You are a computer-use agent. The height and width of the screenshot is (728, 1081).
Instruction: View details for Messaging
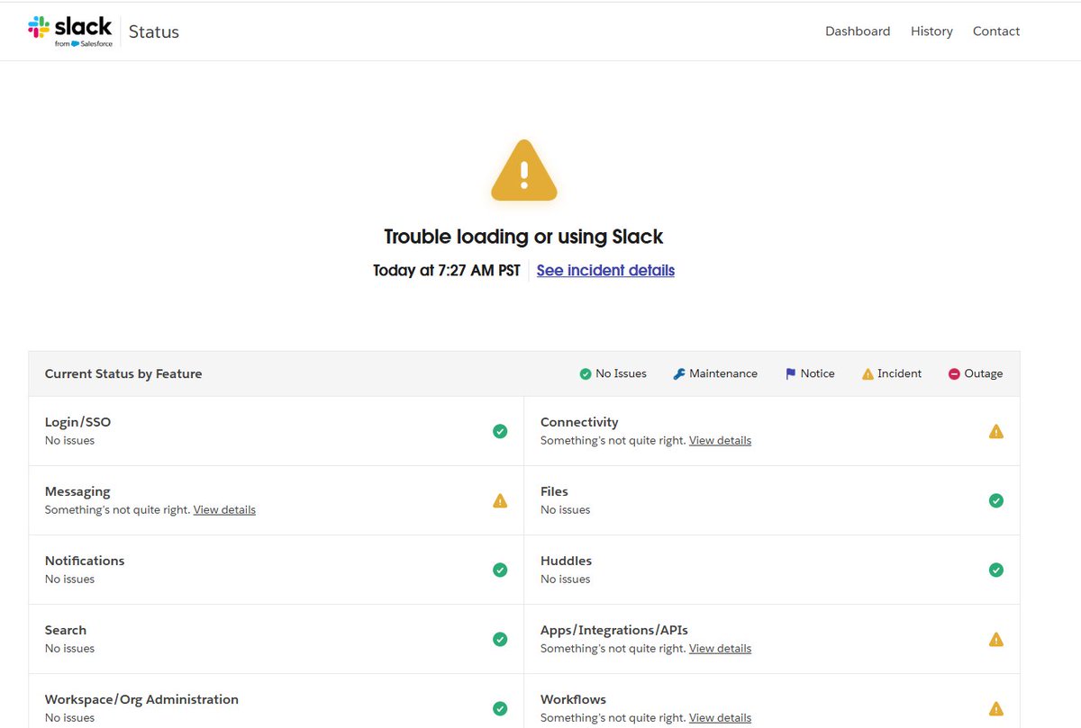[224, 509]
